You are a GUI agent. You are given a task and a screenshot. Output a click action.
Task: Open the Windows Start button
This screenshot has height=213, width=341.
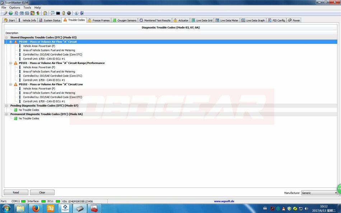pos(6,208)
